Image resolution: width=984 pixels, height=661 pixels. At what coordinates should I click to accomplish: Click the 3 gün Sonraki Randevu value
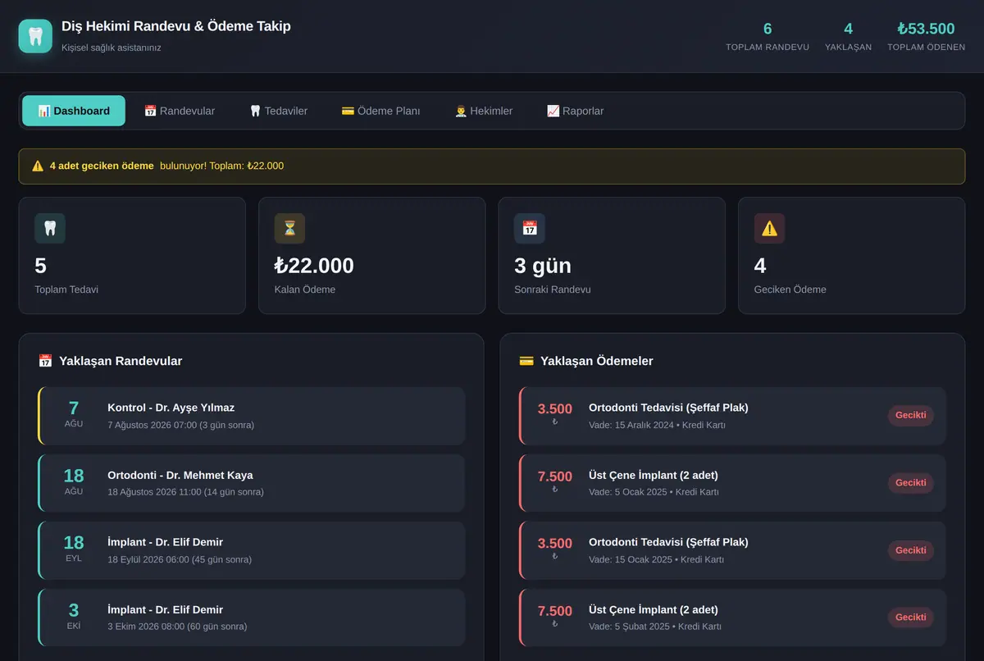tap(543, 266)
